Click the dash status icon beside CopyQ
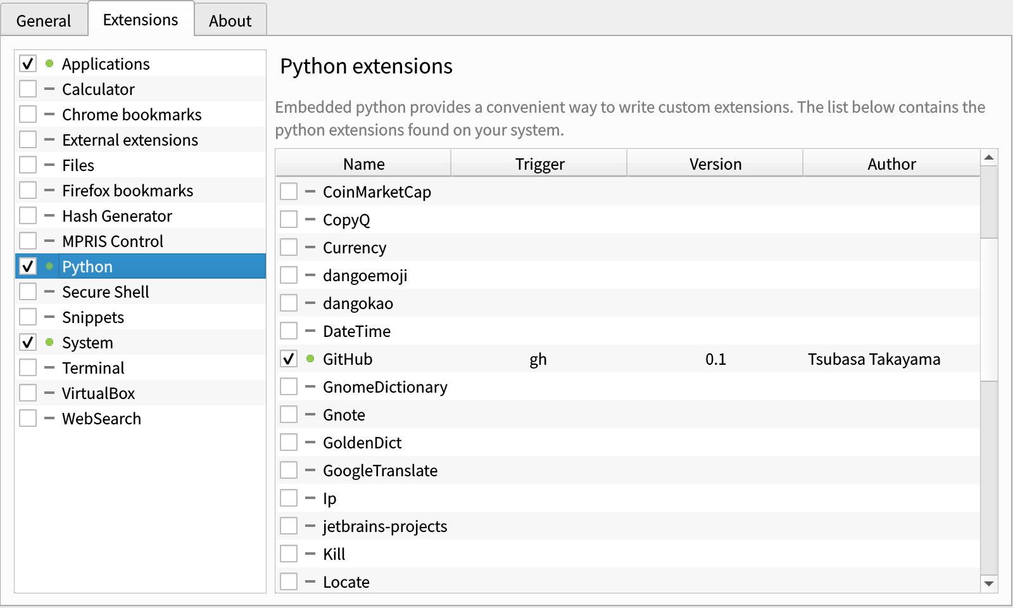1013x608 pixels. 310,219
